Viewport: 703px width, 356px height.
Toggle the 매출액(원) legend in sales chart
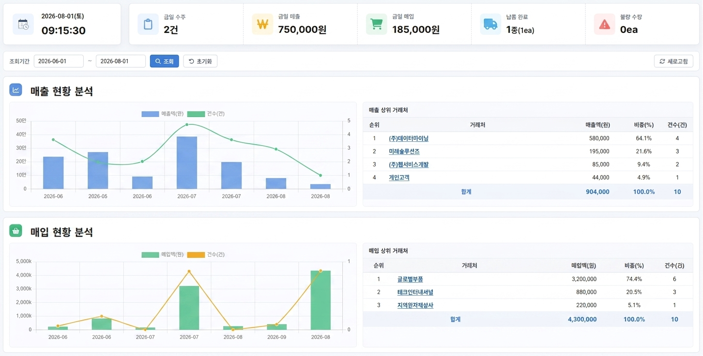[163, 114]
